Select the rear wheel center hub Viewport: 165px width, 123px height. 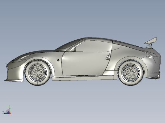point(131,73)
